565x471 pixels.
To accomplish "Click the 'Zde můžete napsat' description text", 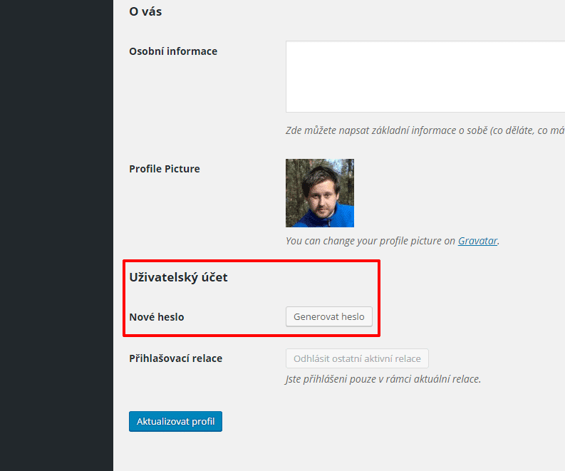I will 425,130.
